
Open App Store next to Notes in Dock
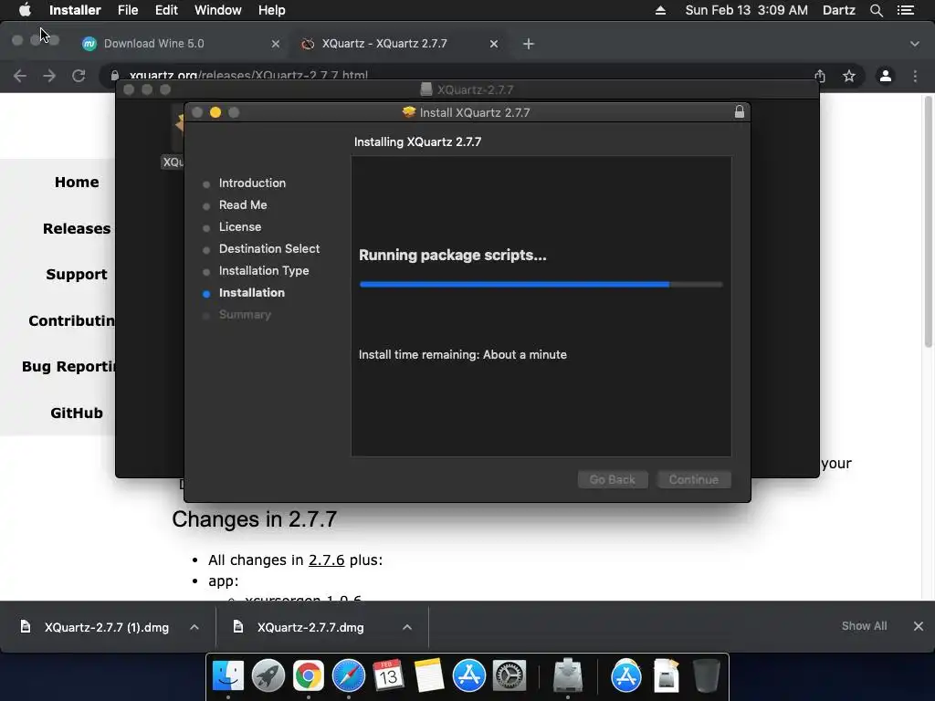click(468, 676)
